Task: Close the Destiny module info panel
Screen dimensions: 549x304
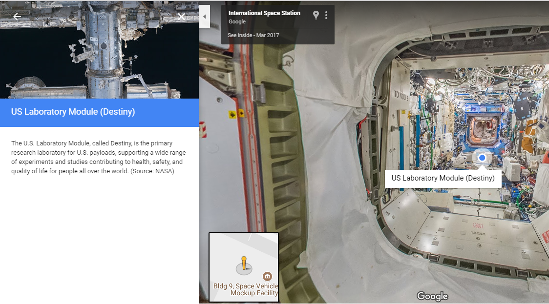Action: click(x=181, y=17)
